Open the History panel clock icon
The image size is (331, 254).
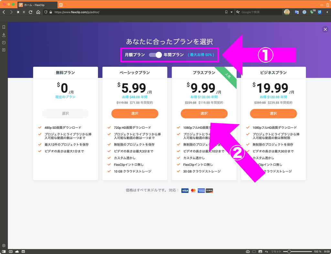tap(4, 43)
